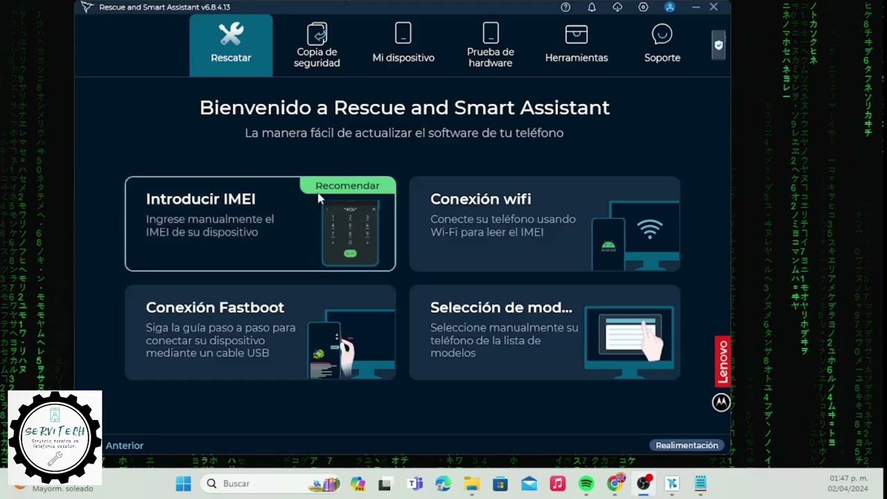The height and width of the screenshot is (499, 887).
Task: Select the Introducir IMEI card
Action: point(261,224)
